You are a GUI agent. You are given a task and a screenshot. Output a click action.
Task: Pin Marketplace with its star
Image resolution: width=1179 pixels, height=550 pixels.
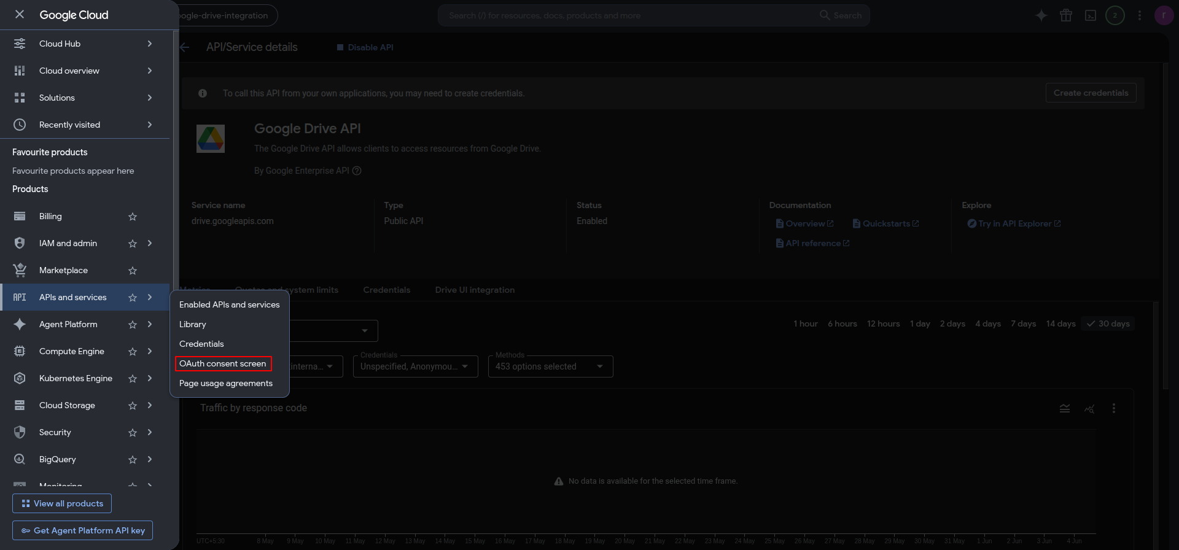[133, 271]
